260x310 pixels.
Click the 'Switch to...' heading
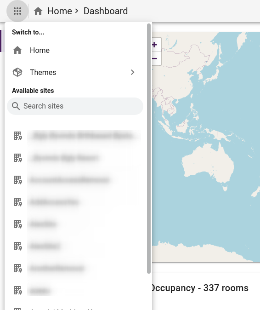click(28, 32)
